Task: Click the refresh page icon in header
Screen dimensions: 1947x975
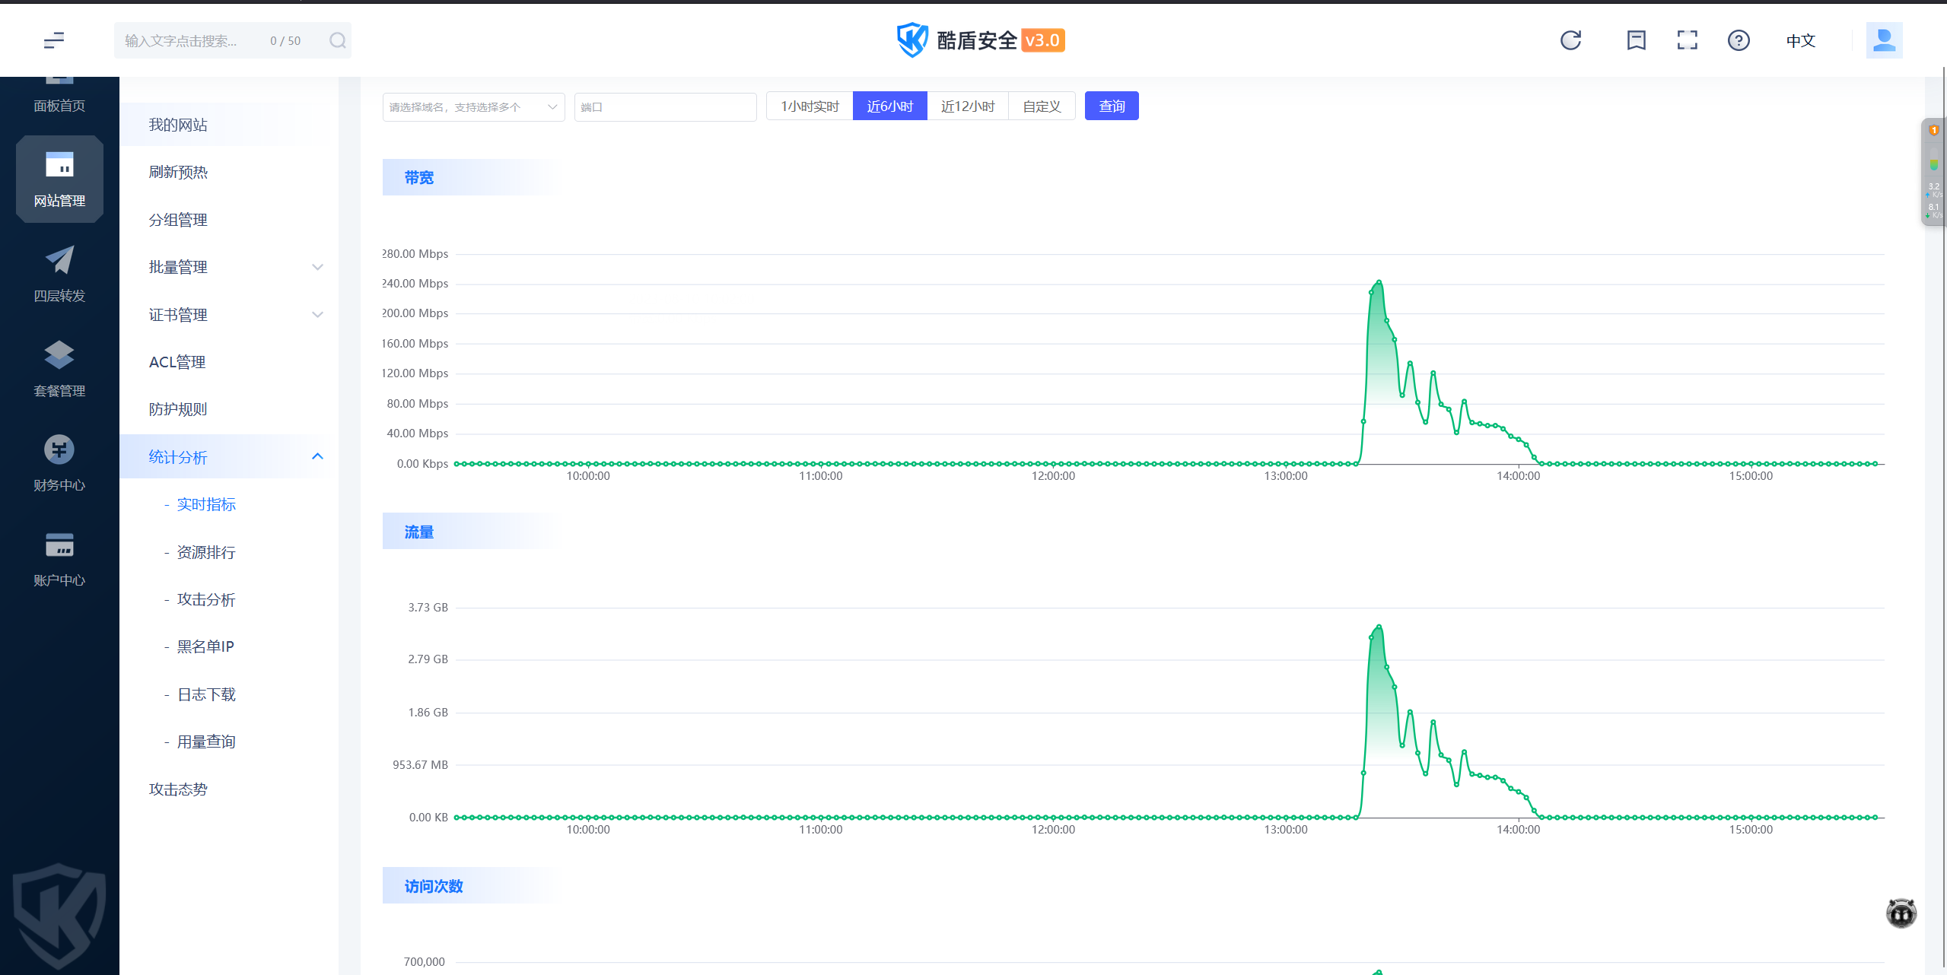Action: [1570, 40]
